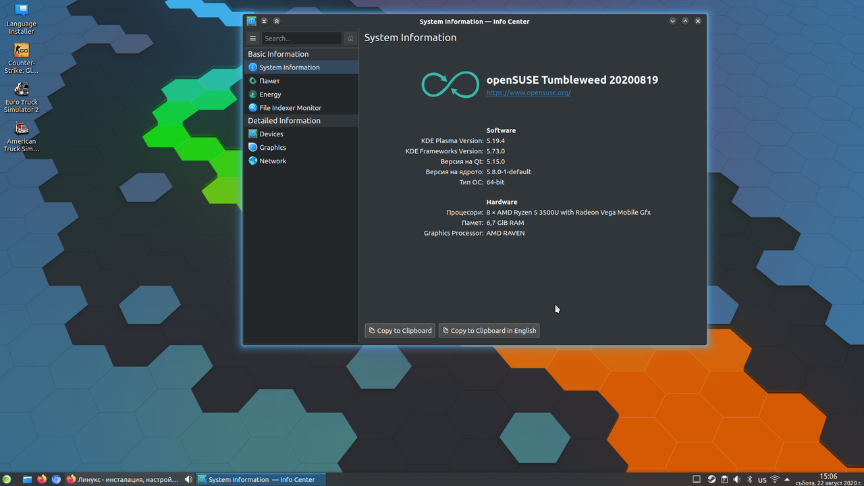
Task: Click the keep-above double up arrow in title bar
Action: pyautogui.click(x=276, y=21)
